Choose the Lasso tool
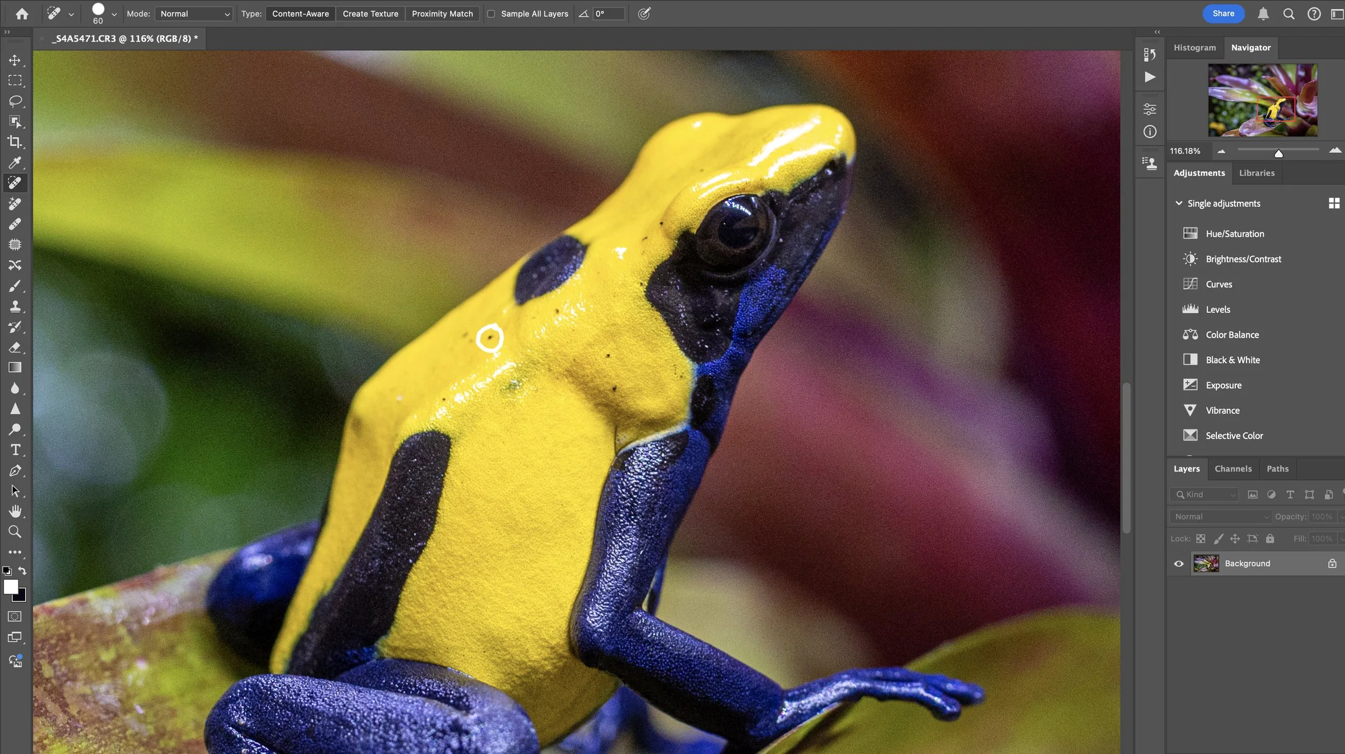The image size is (1345, 754). click(15, 101)
